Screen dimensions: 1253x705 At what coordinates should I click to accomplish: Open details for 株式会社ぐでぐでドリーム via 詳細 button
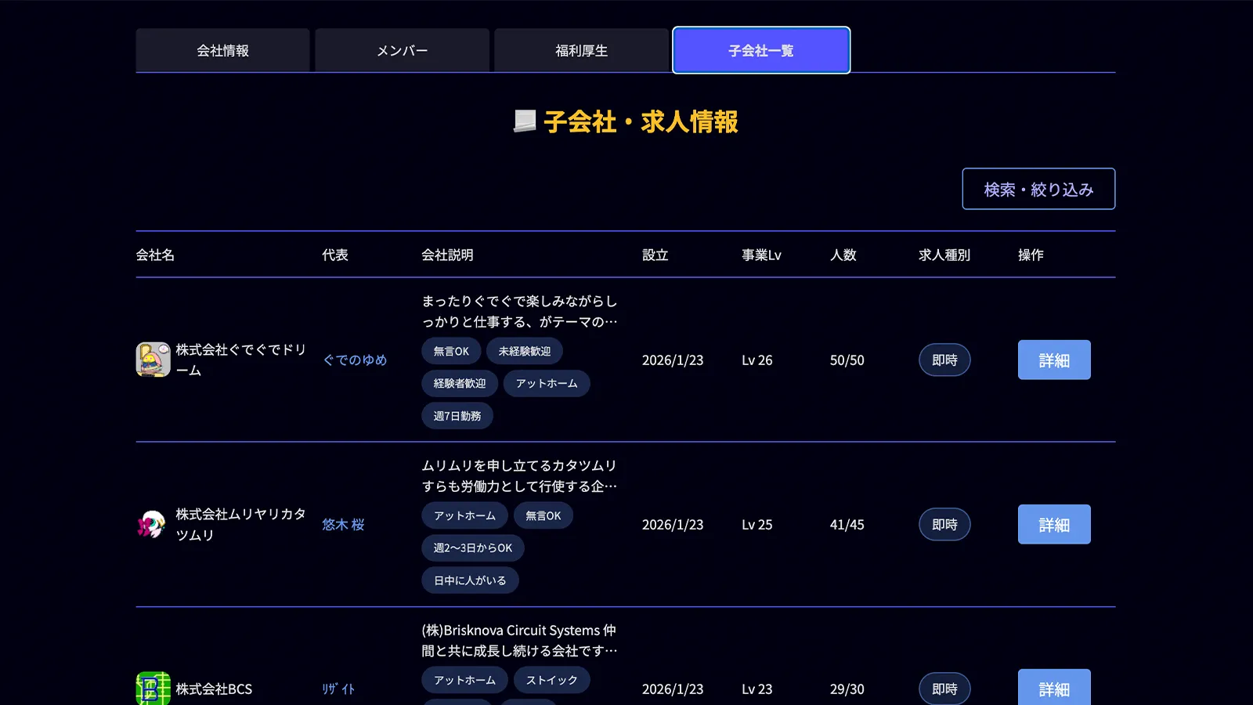(x=1054, y=360)
